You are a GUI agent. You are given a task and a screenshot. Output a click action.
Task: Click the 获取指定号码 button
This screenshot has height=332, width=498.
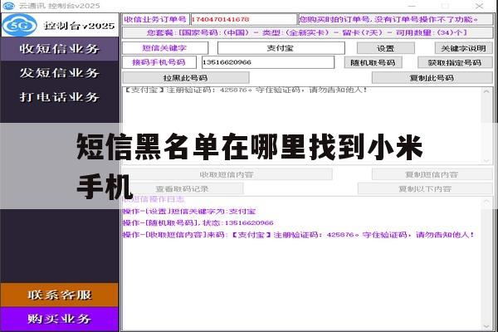click(x=455, y=62)
